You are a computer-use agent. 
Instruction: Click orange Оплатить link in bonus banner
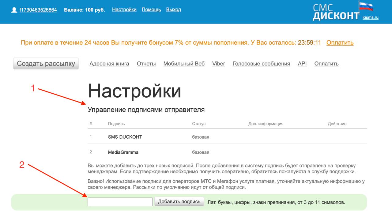(340, 43)
